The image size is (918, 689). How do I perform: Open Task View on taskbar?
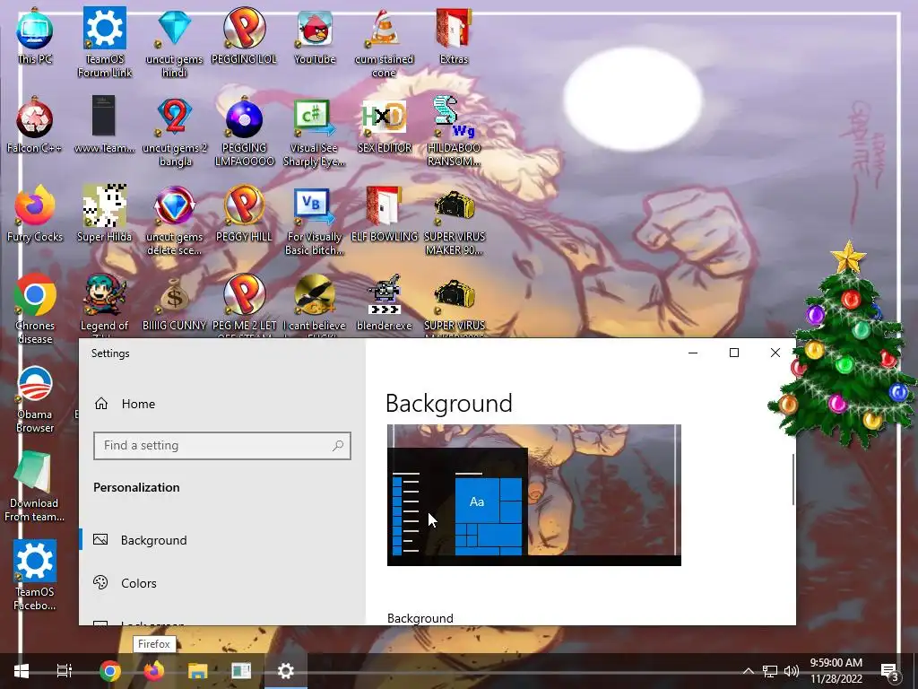click(64, 671)
